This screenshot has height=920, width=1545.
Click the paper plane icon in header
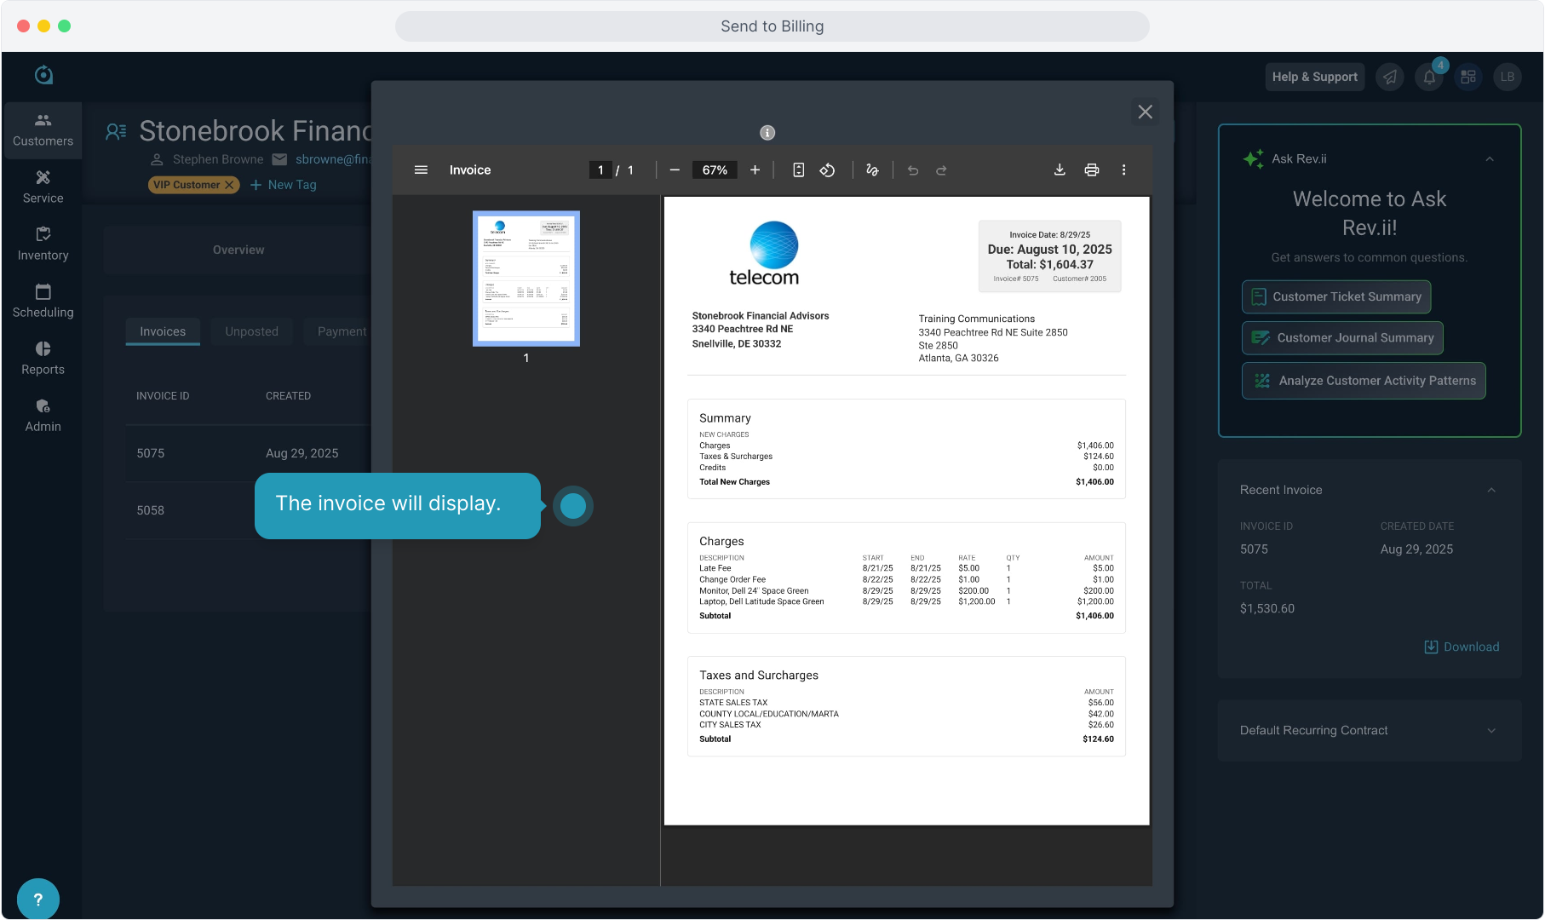point(1390,78)
